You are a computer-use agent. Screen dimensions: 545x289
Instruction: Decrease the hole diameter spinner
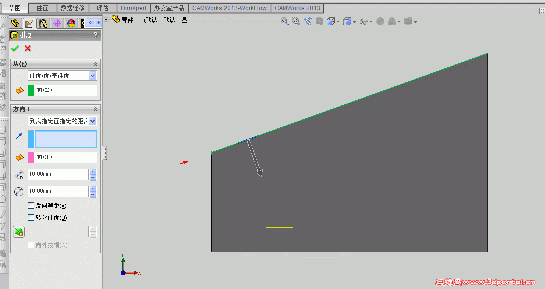pos(93,195)
